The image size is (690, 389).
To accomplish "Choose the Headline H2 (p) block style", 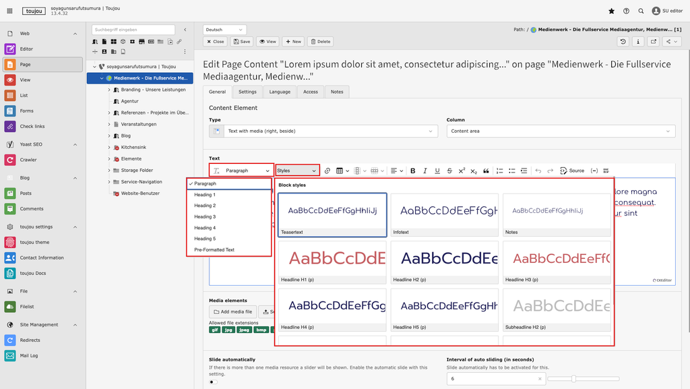I will click(x=445, y=262).
